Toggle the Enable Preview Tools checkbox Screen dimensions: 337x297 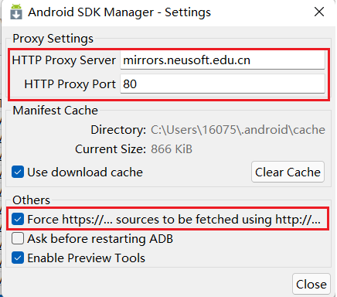click(x=18, y=258)
